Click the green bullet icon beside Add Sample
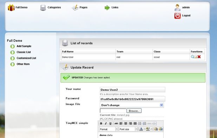This screenshot has height=138, width=217. [12, 46]
